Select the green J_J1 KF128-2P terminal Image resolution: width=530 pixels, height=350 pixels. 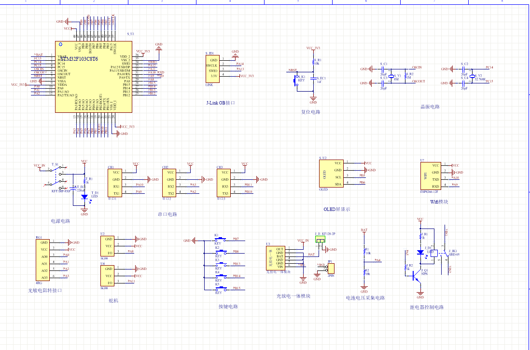coord(321,240)
